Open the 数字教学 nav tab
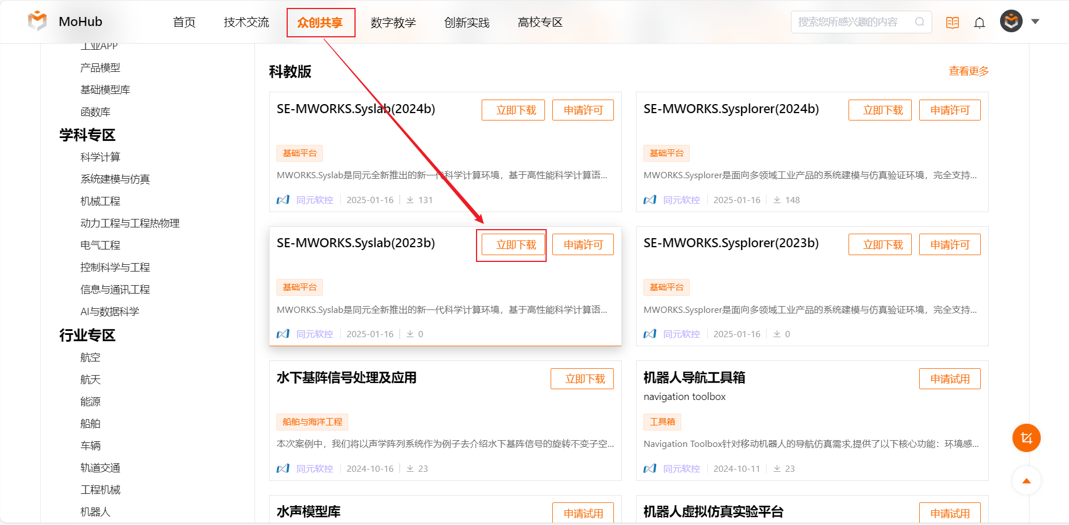 (x=393, y=22)
